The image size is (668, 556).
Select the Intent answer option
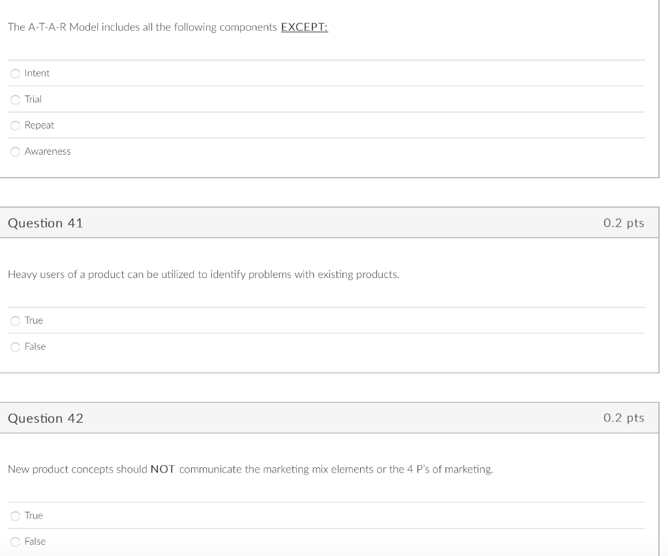pos(14,73)
